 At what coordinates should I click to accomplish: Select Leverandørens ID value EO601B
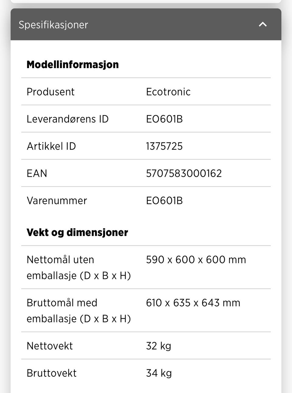[164, 119]
